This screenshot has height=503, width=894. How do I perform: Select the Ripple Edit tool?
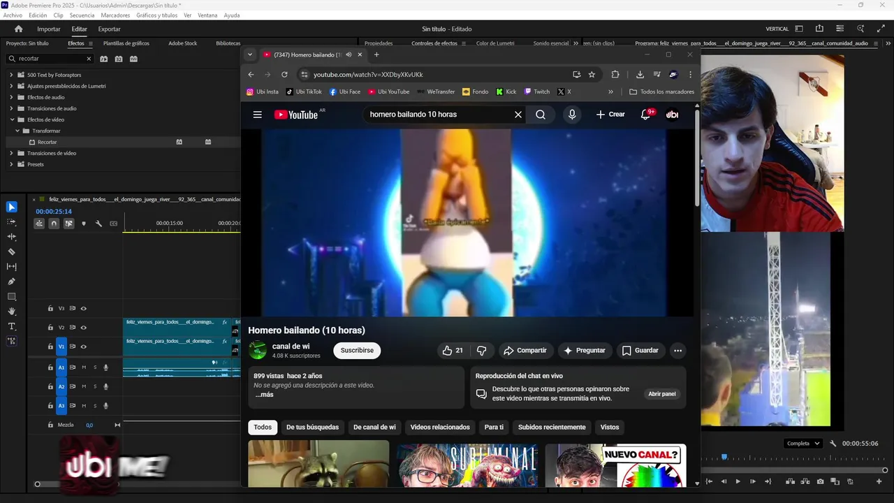(x=11, y=237)
